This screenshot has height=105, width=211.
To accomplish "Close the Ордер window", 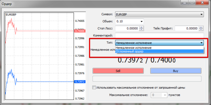I will click(202, 3).
